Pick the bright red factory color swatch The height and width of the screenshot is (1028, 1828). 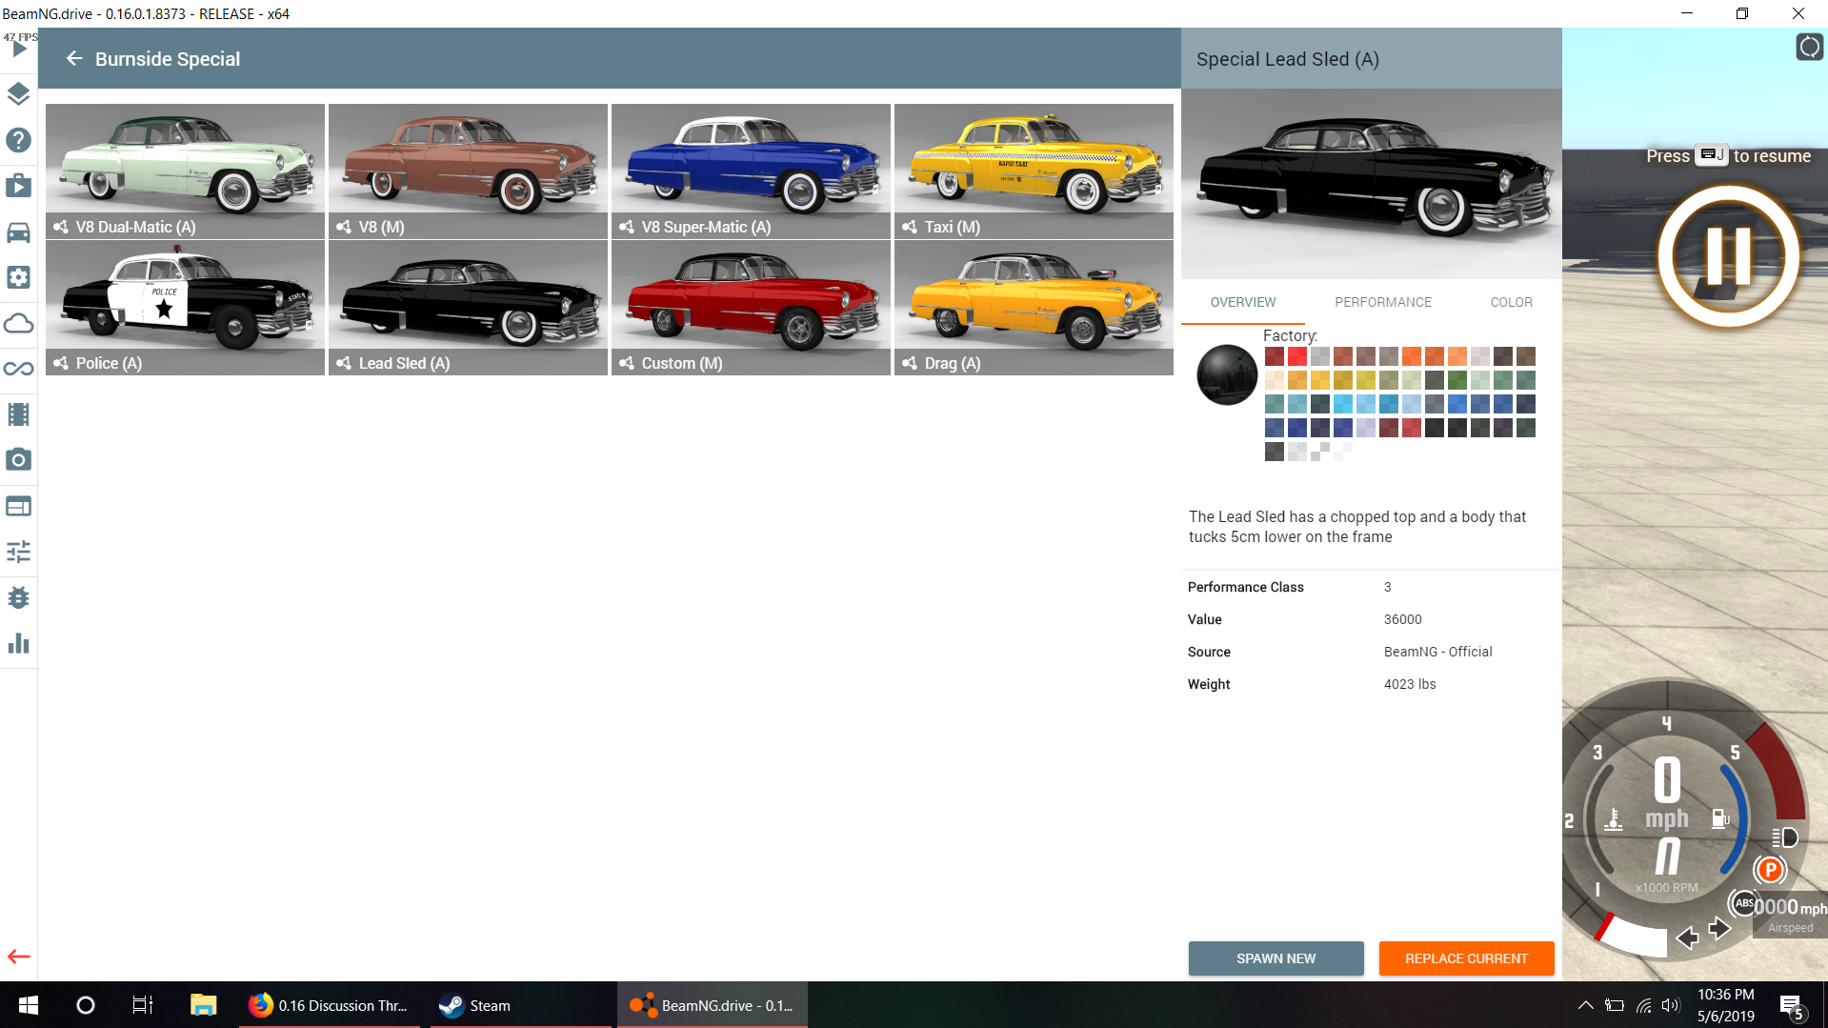[x=1297, y=356]
